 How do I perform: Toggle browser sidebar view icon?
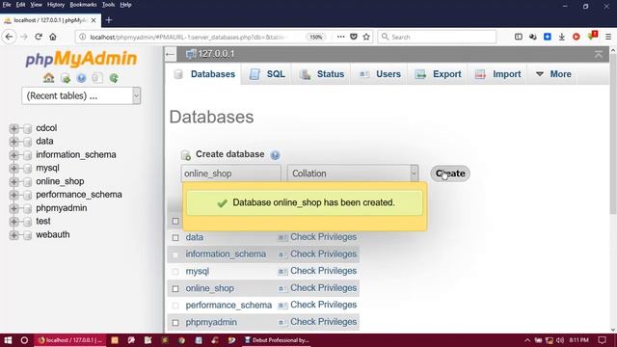[x=519, y=37]
